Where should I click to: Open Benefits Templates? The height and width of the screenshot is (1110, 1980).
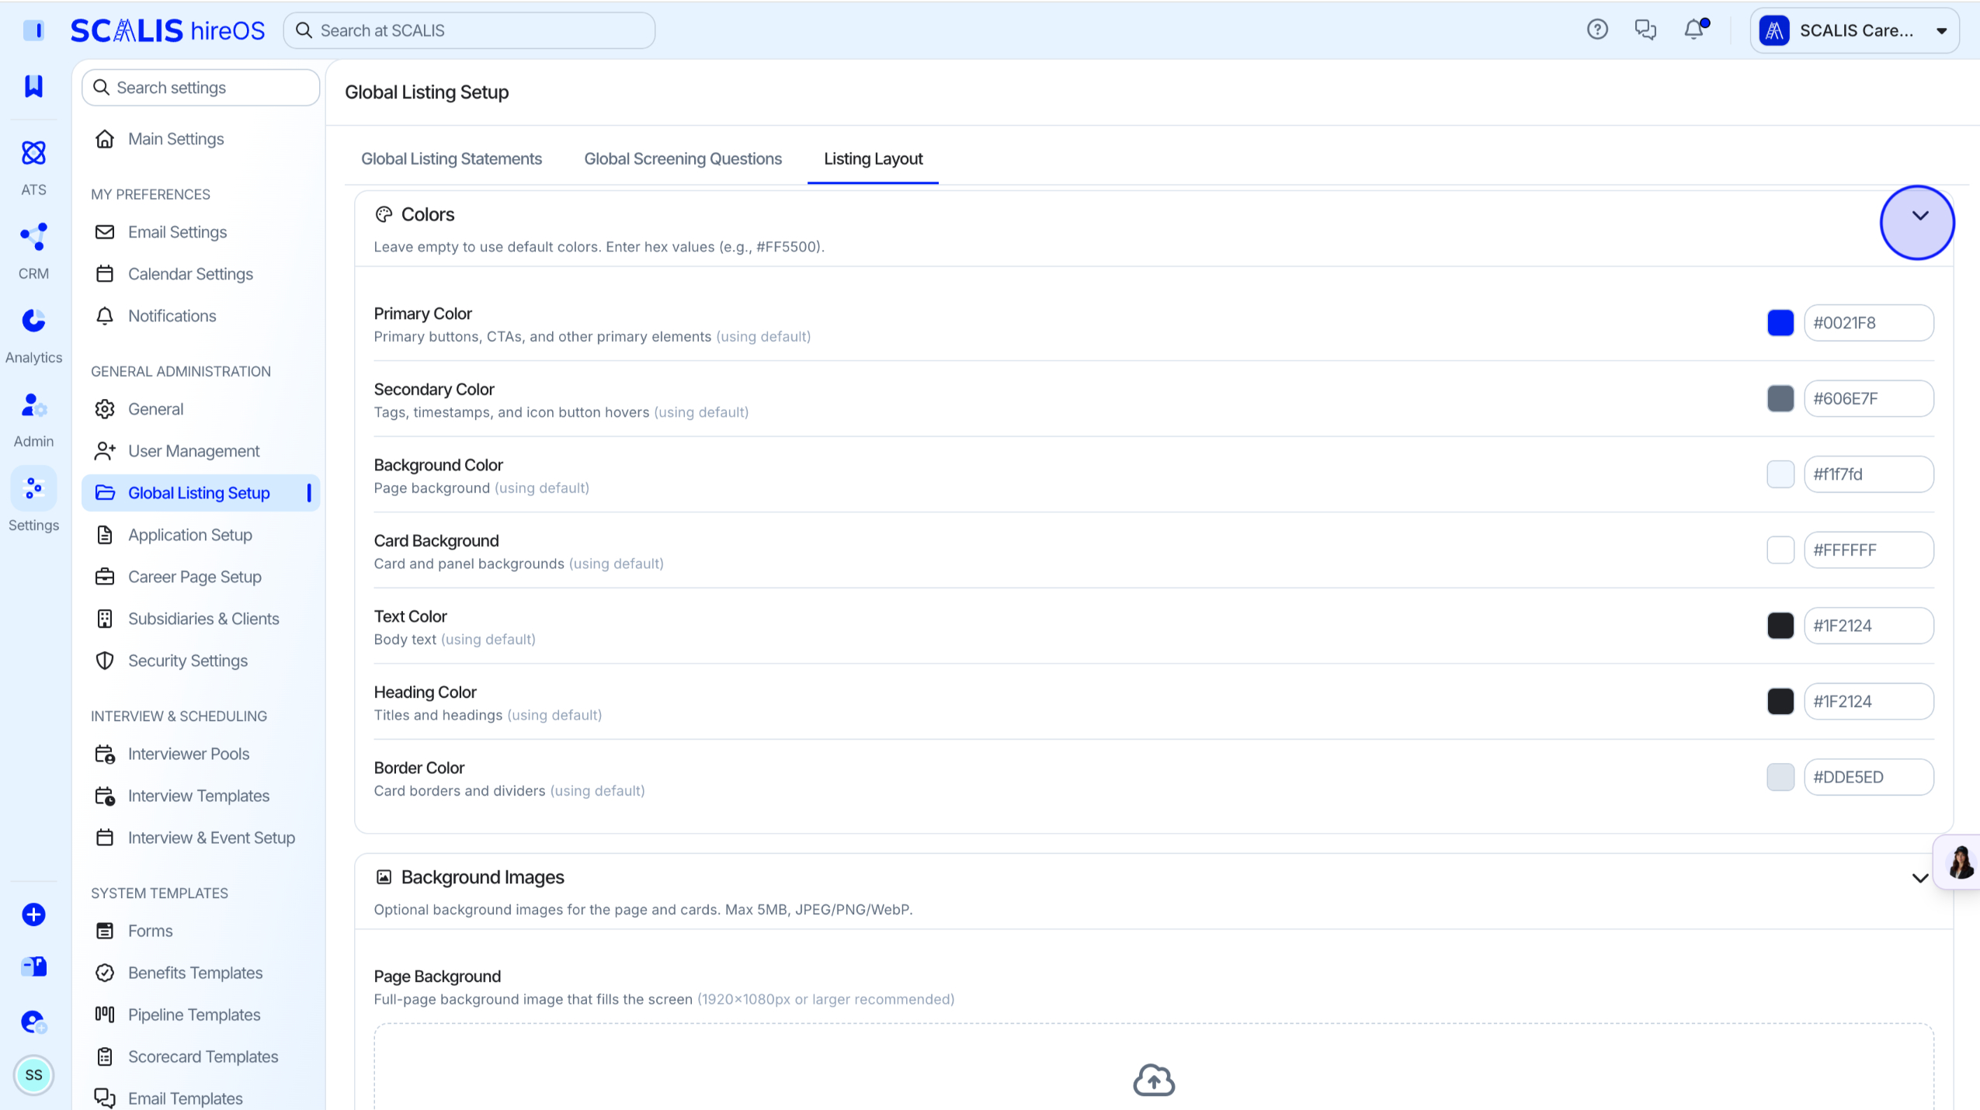pyautogui.click(x=200, y=973)
